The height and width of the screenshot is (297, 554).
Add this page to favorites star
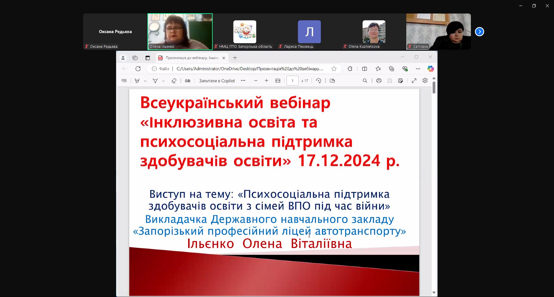pos(334,69)
